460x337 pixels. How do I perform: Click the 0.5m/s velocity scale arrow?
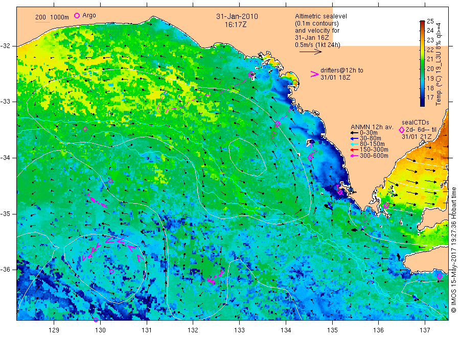point(310,52)
